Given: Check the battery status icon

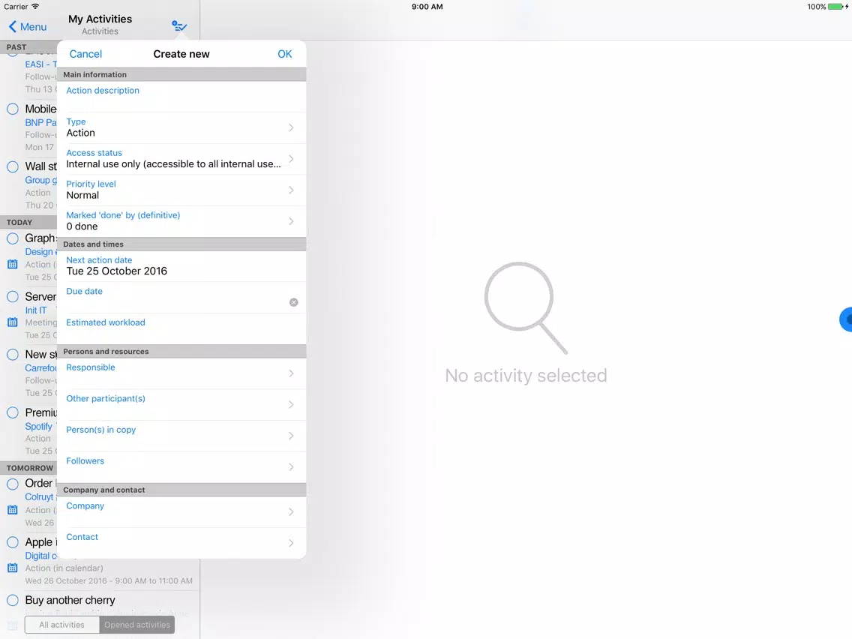Looking at the screenshot, I should [x=837, y=7].
